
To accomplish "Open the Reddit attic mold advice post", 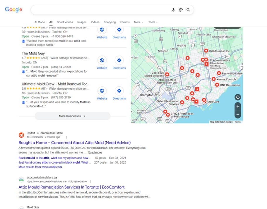I will [x=74, y=143].
